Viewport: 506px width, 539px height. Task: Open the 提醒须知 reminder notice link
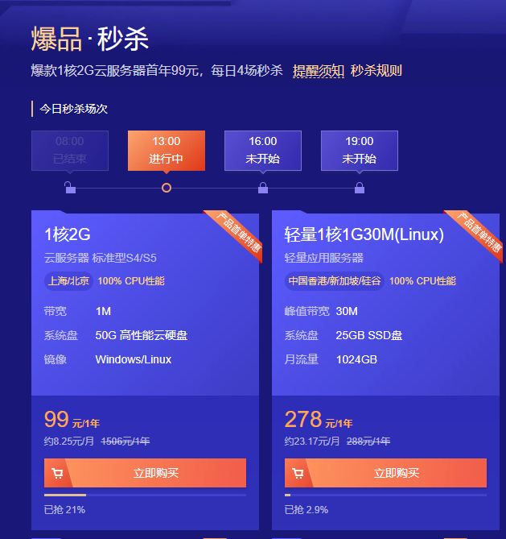(319, 71)
